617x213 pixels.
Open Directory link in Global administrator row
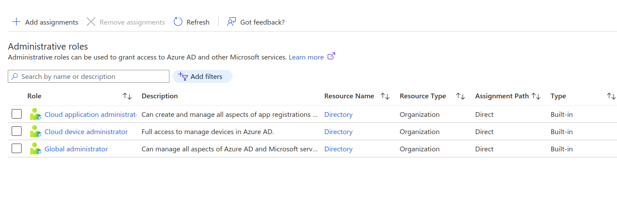(x=338, y=149)
